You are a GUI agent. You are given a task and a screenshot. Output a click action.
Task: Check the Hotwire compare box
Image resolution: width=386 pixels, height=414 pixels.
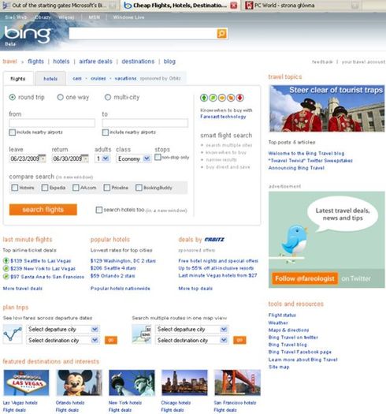[15, 188]
